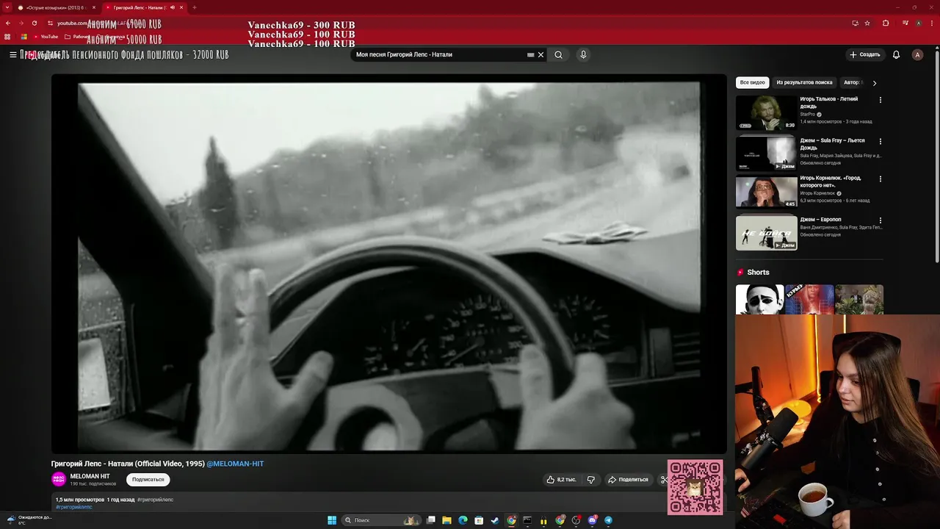Open the weather widget on the taskbar

coord(29,519)
